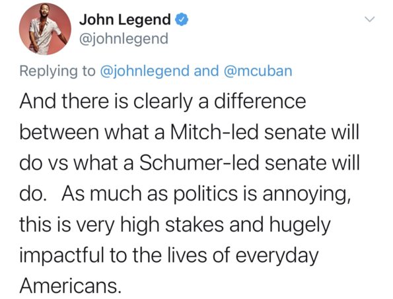
Task: Open @mcuban mention in Replying to line
Action: click(258, 71)
